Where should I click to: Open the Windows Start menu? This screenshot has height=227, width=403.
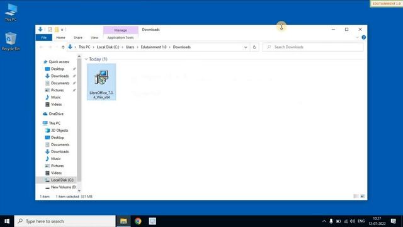(7, 221)
